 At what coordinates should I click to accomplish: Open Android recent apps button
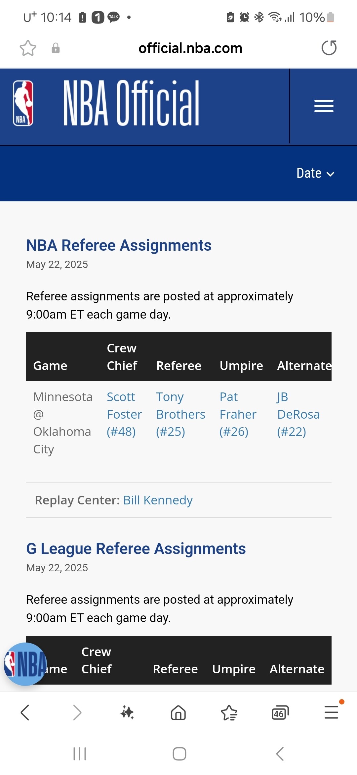coord(80,754)
